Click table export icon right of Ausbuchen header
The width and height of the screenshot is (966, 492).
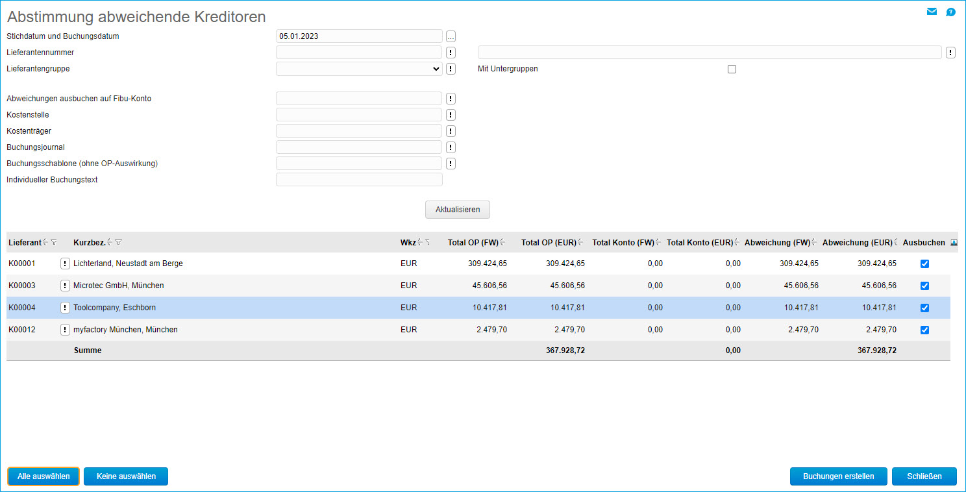point(954,243)
